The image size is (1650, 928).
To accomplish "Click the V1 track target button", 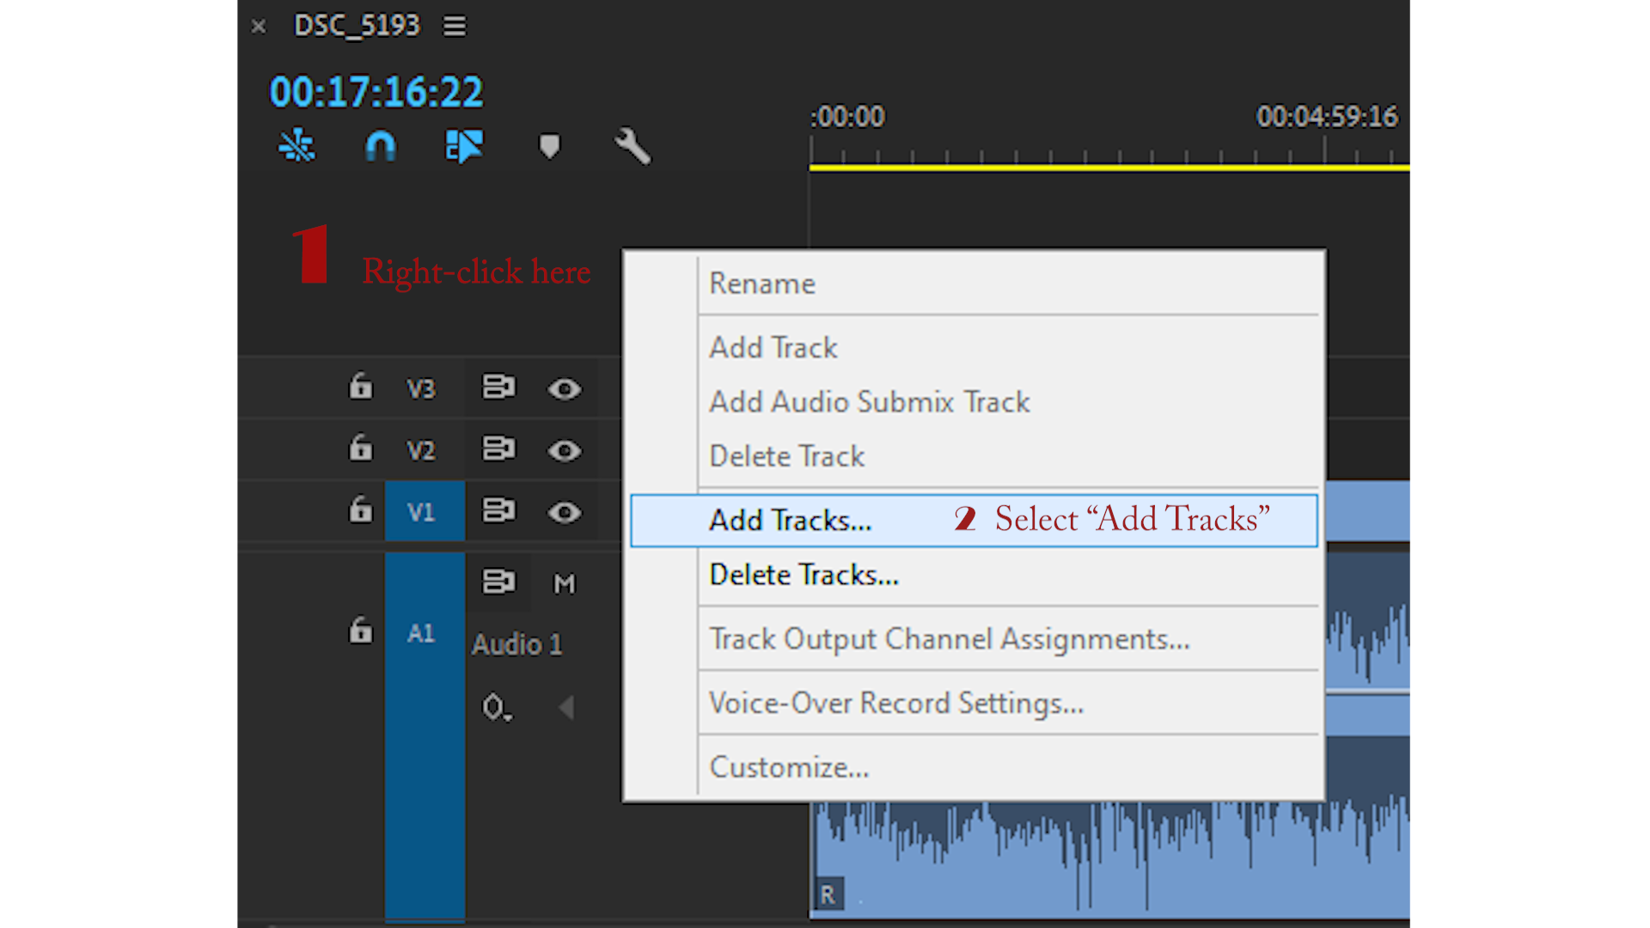I will tap(421, 512).
